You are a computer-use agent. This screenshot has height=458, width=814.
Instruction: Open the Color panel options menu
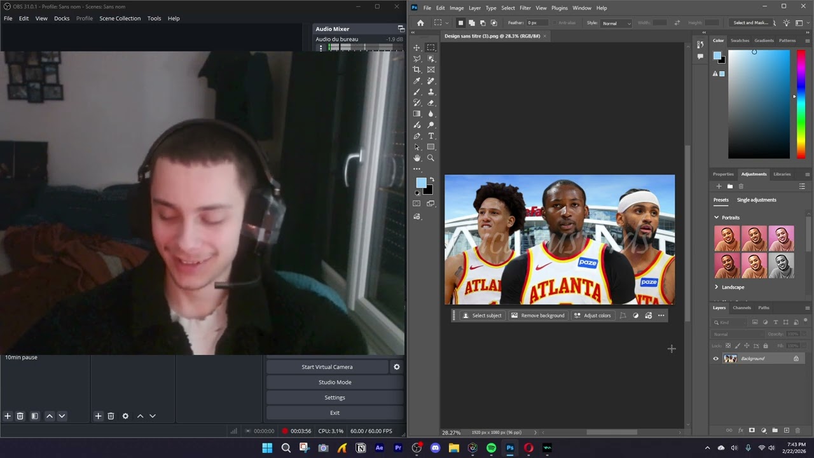[x=808, y=41]
